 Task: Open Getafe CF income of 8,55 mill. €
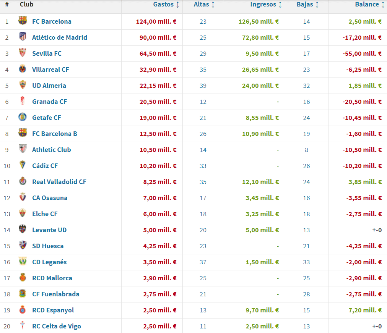pos(262,118)
